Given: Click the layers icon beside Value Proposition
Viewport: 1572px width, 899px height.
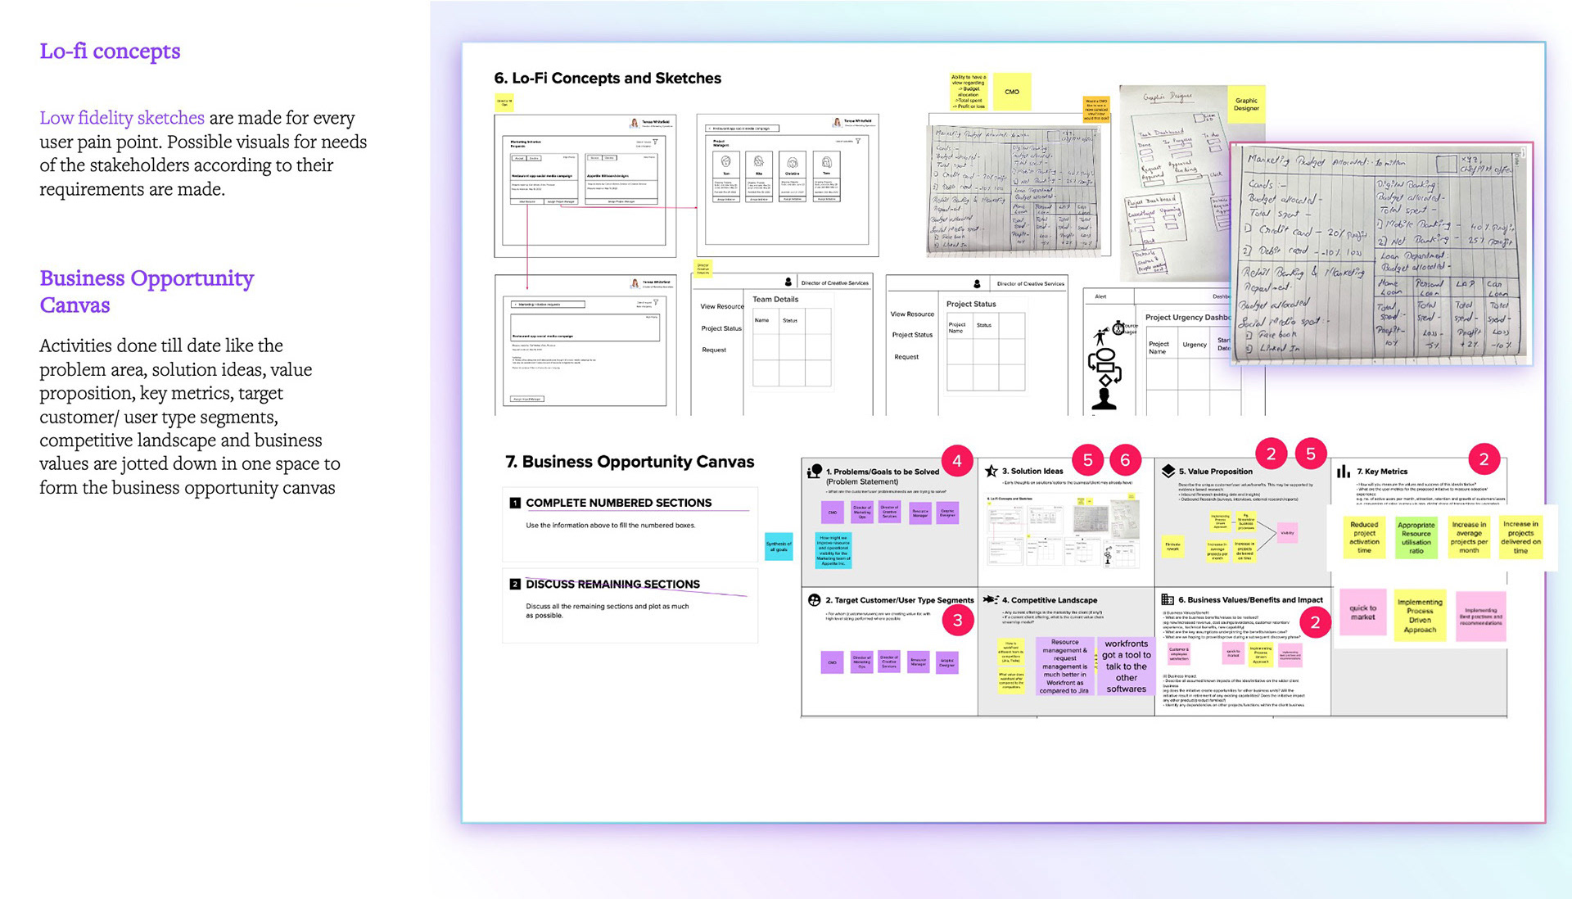Looking at the screenshot, I should coord(1168,471).
